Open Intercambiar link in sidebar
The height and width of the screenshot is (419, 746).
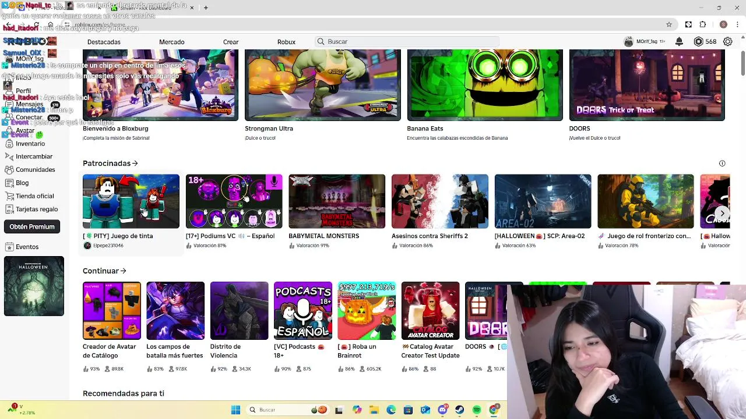point(34,157)
